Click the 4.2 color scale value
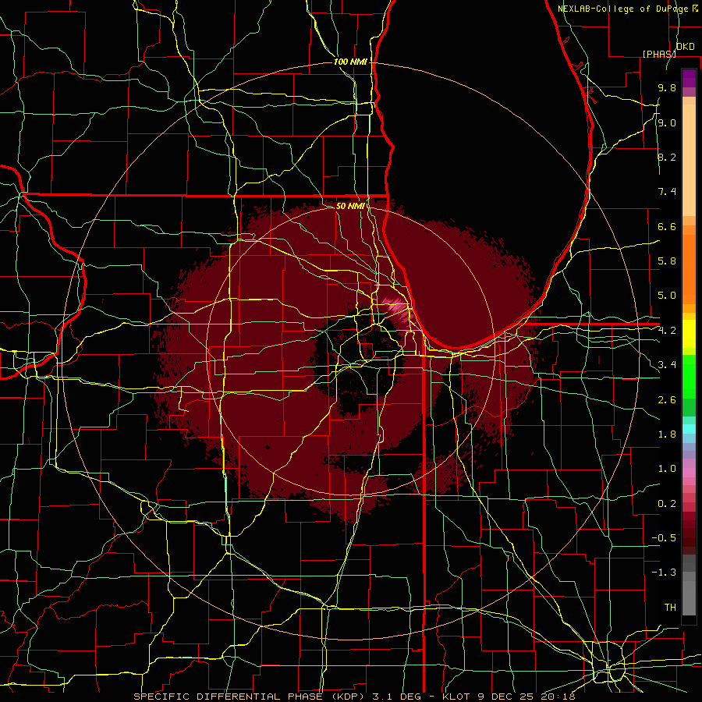702x702 pixels. click(x=667, y=330)
